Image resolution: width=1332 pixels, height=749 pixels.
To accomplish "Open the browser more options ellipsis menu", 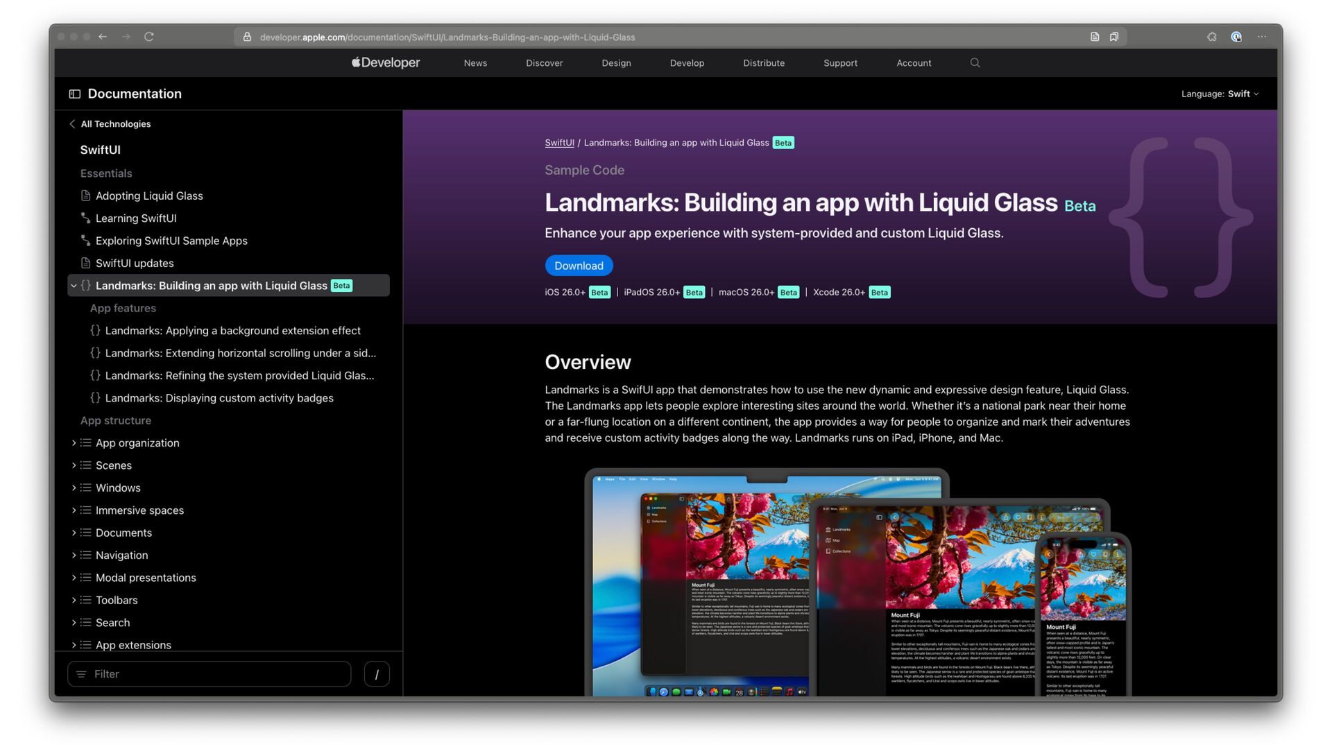I will pos(1262,37).
